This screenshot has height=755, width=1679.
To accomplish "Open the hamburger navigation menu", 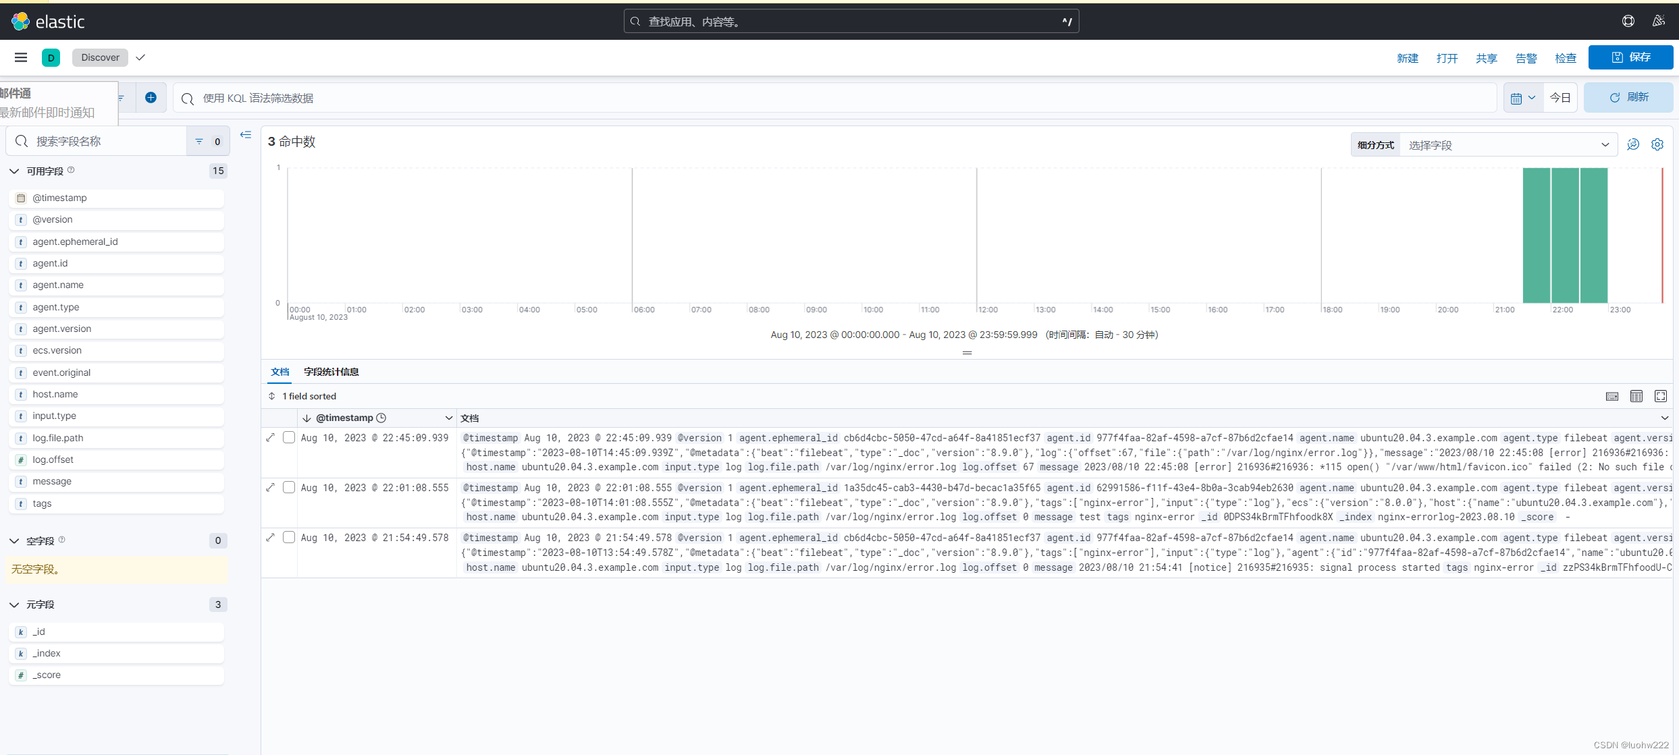I will (x=21, y=57).
